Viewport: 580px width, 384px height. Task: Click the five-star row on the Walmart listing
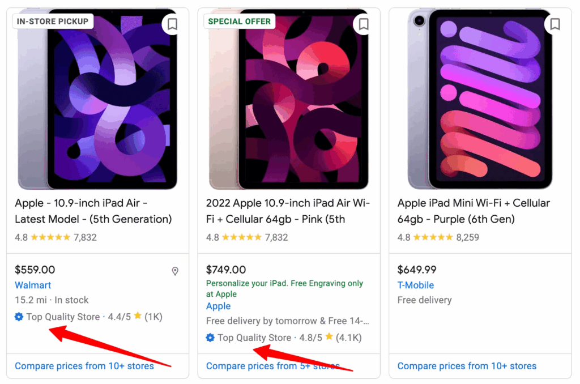point(50,237)
